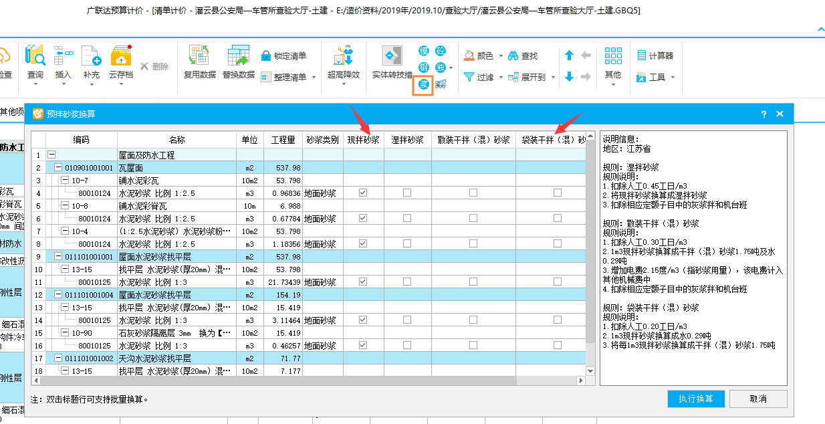The width and height of the screenshot is (825, 424).
Task: Open the 计算器 calculator
Action: coord(655,56)
